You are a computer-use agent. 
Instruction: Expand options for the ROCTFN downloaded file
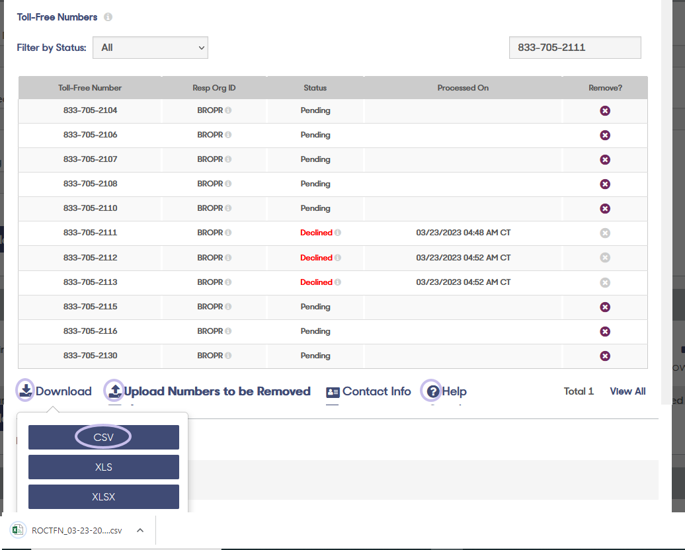(140, 530)
